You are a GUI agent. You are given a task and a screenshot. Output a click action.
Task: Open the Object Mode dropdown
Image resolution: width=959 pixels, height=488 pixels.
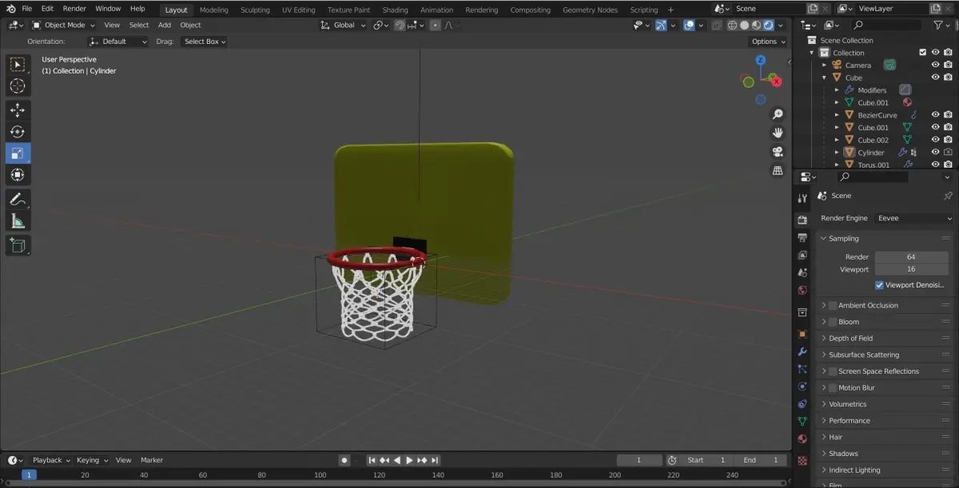[62, 25]
